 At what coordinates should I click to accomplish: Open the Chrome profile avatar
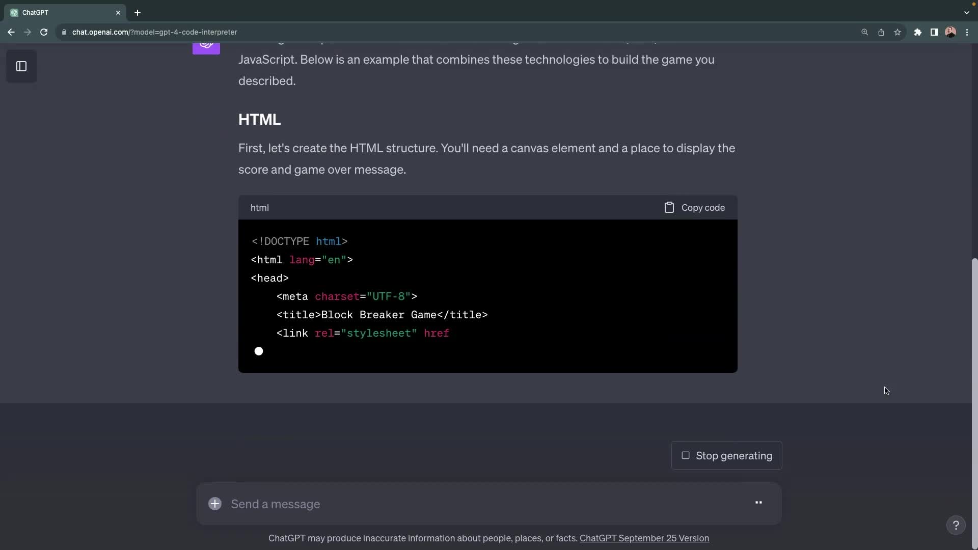950,32
